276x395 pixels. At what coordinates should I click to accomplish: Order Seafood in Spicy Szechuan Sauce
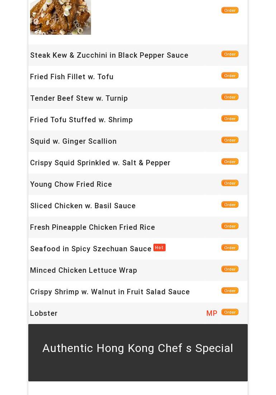tap(230, 248)
